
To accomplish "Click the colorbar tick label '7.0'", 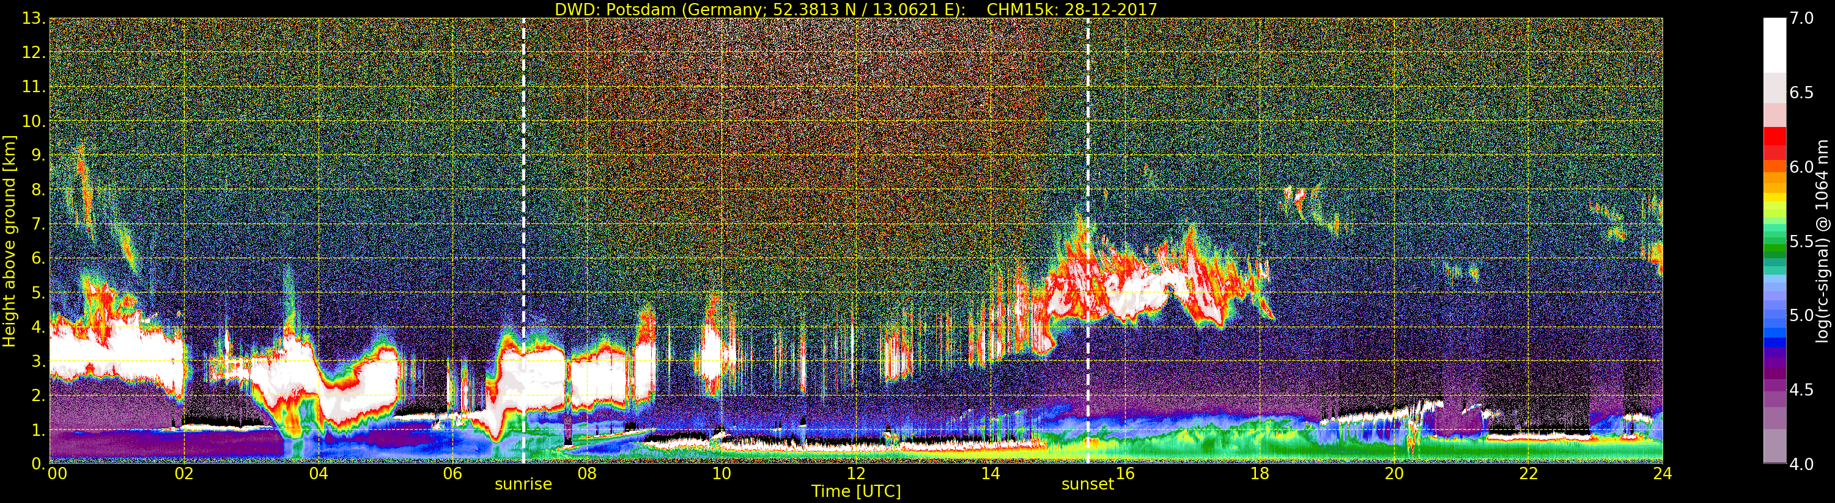I will tap(1801, 18).
